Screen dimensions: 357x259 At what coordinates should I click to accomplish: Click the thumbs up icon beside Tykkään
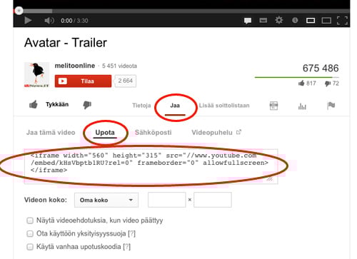pyautogui.click(x=34, y=104)
